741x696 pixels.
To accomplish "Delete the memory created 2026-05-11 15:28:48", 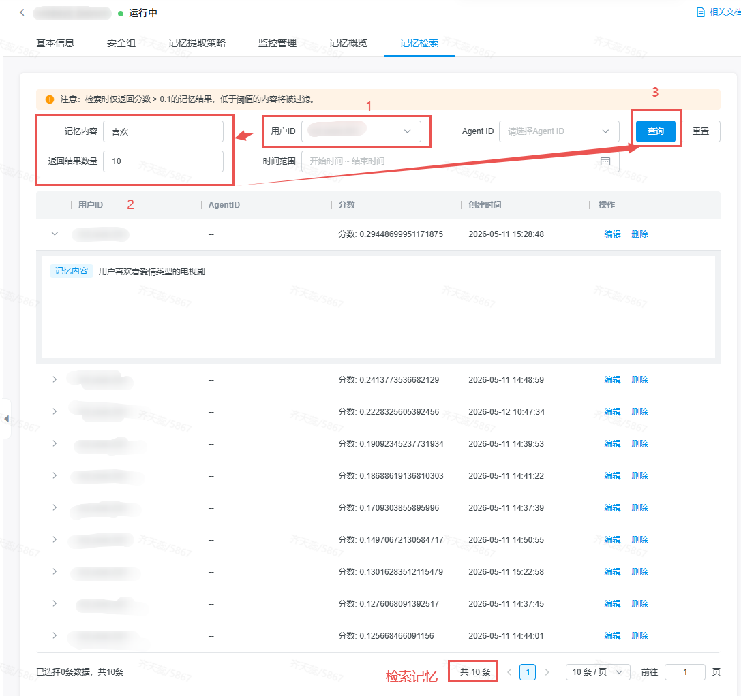I will tap(639, 234).
